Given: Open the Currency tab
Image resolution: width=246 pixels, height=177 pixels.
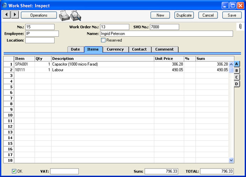Looking at the screenshot, I should click(x=115, y=49).
